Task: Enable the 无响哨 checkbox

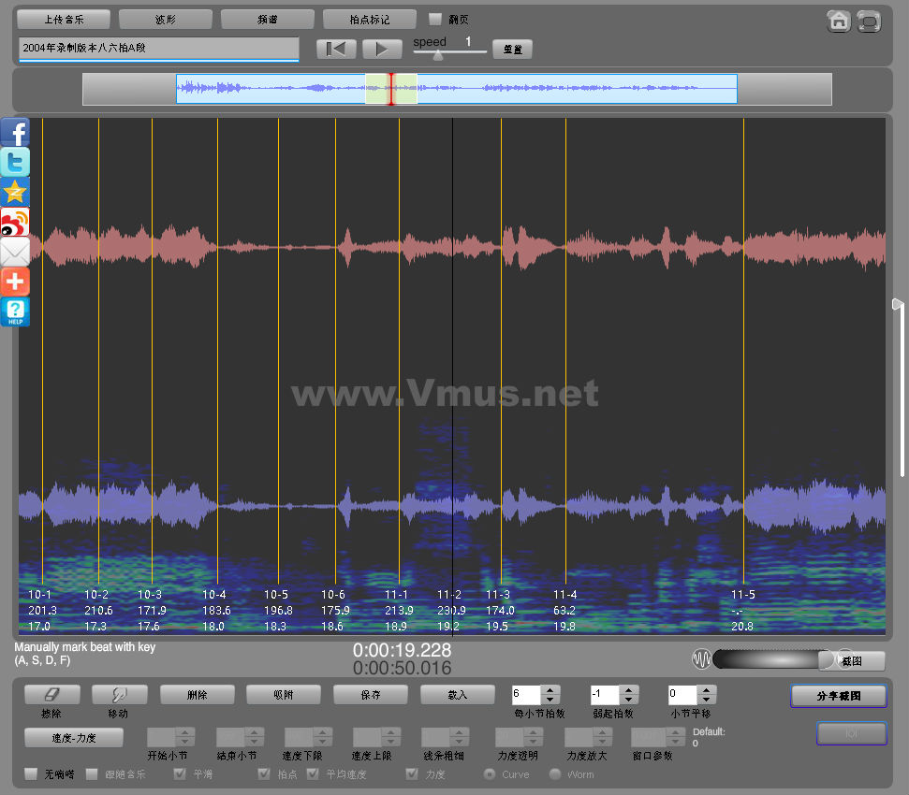Action: (x=31, y=774)
